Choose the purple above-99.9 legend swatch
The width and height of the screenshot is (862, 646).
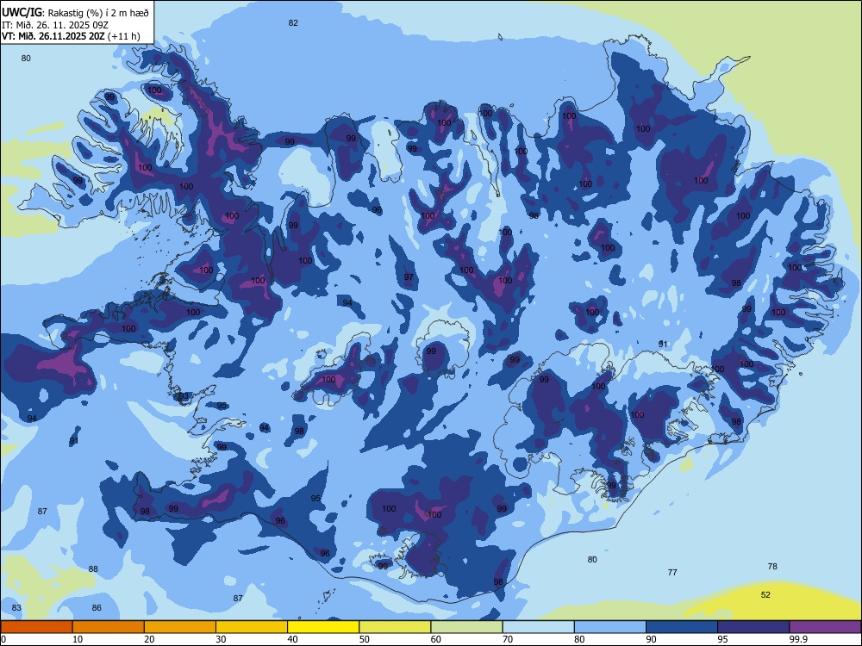(x=825, y=627)
